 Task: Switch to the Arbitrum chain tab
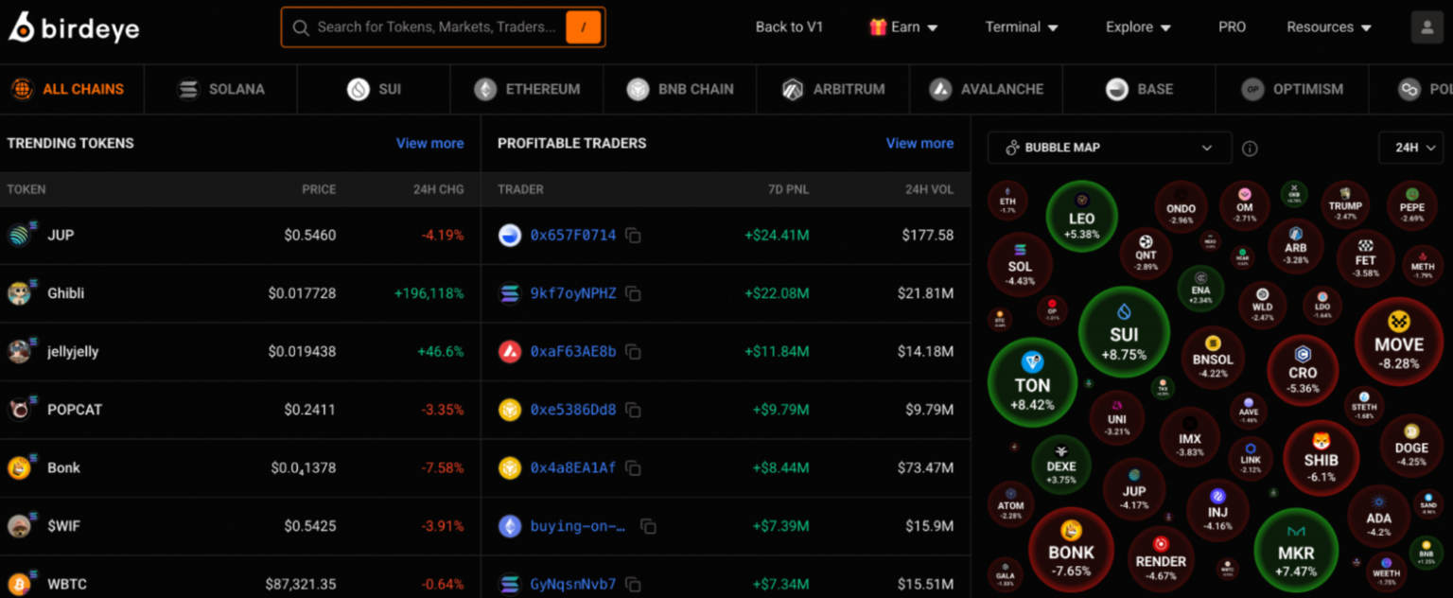(x=833, y=89)
